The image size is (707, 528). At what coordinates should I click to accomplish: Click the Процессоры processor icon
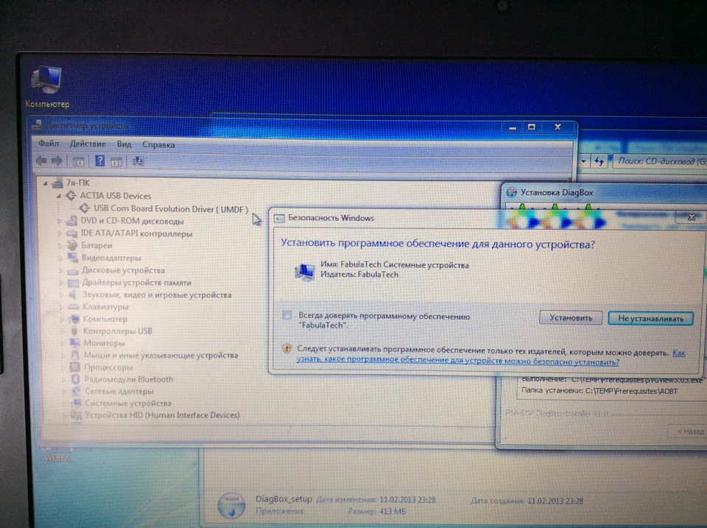[x=75, y=367]
